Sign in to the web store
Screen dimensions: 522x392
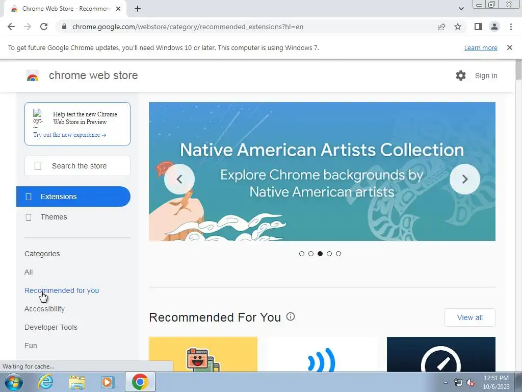coord(486,76)
